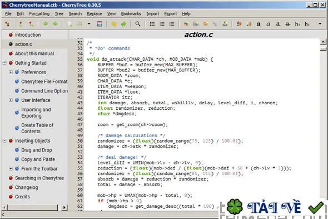Screen dimensions: 328x219
Task: Collapse the Getting Started tree node
Action: 4,63
